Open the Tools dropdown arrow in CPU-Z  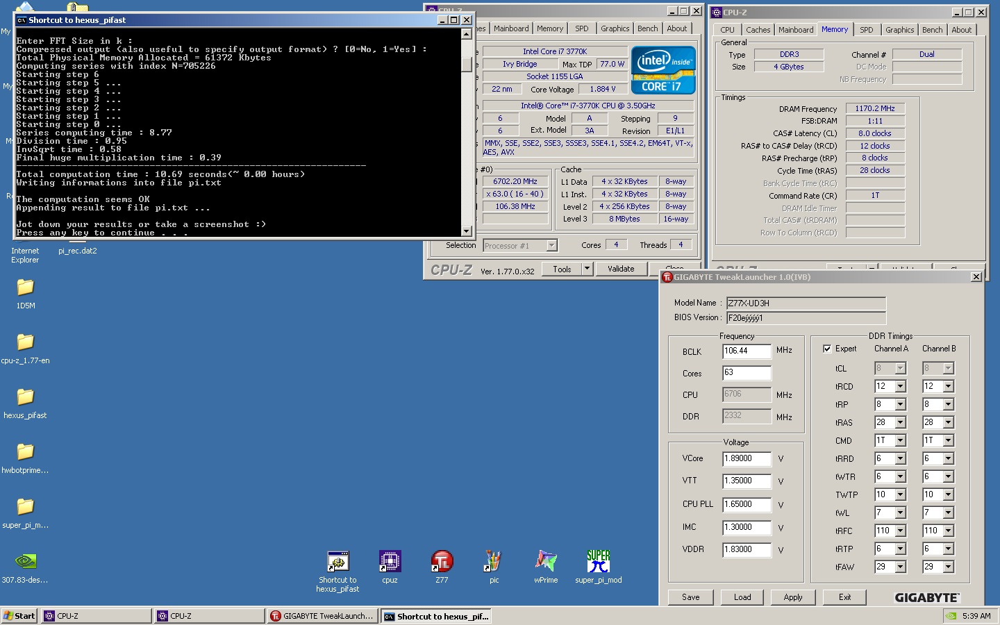587,269
